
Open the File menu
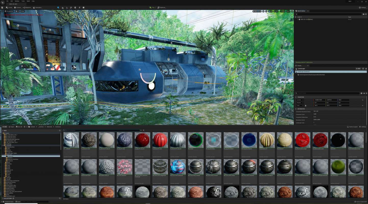pos(7,1)
